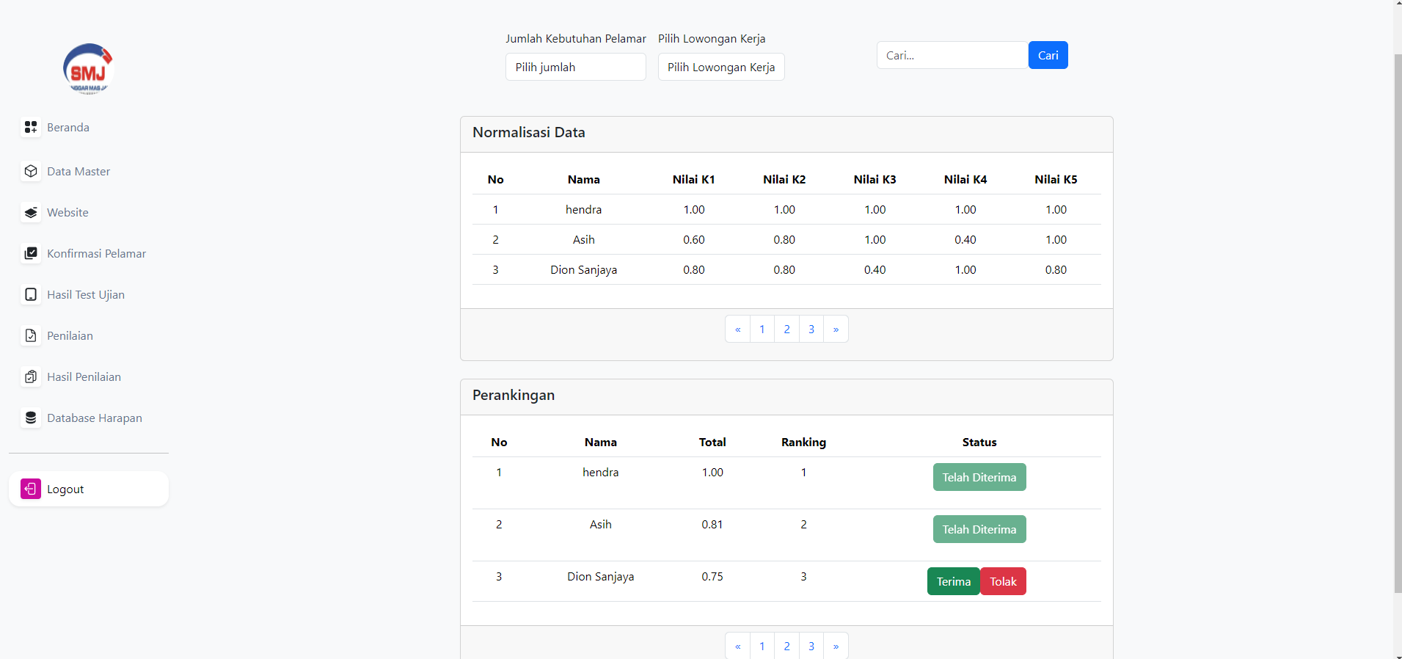
Task: Open the Pilih jumlah dropdown
Action: point(575,68)
